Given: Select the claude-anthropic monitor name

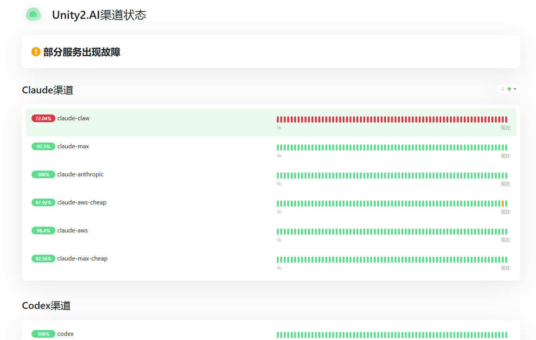Looking at the screenshot, I should coord(80,174).
